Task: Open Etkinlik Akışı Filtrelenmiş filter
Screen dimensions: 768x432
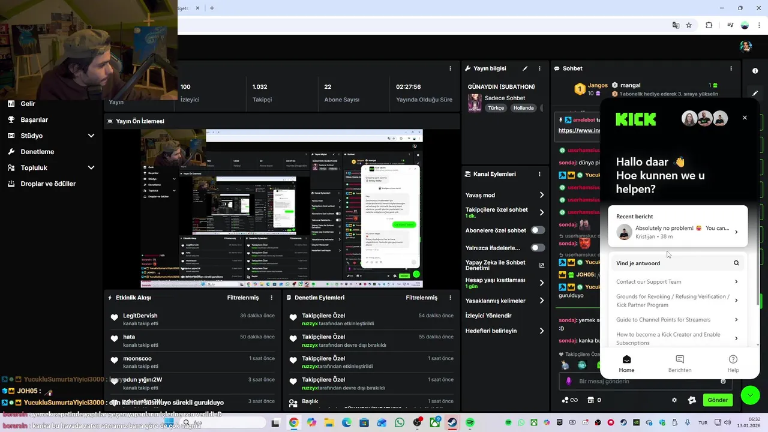Action: coord(242,298)
